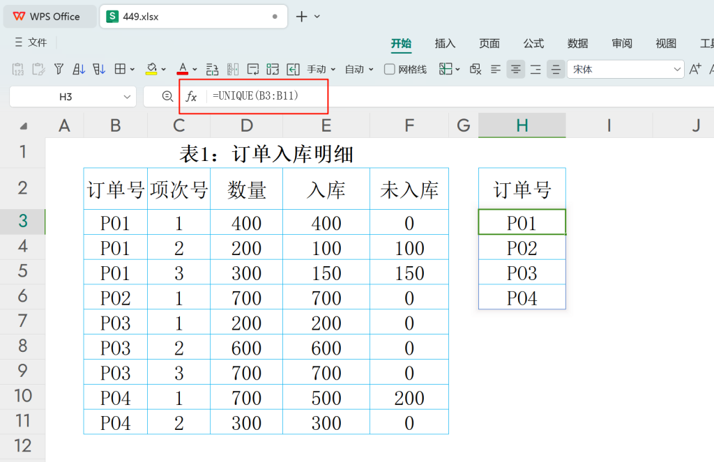Expand font color dropdown arrow
This screenshot has width=714, height=462.
point(195,70)
